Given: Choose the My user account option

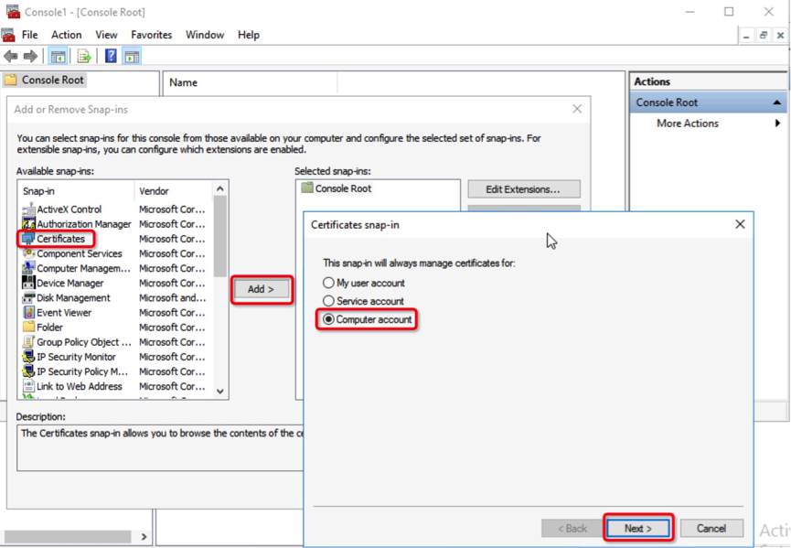Looking at the screenshot, I should [329, 284].
